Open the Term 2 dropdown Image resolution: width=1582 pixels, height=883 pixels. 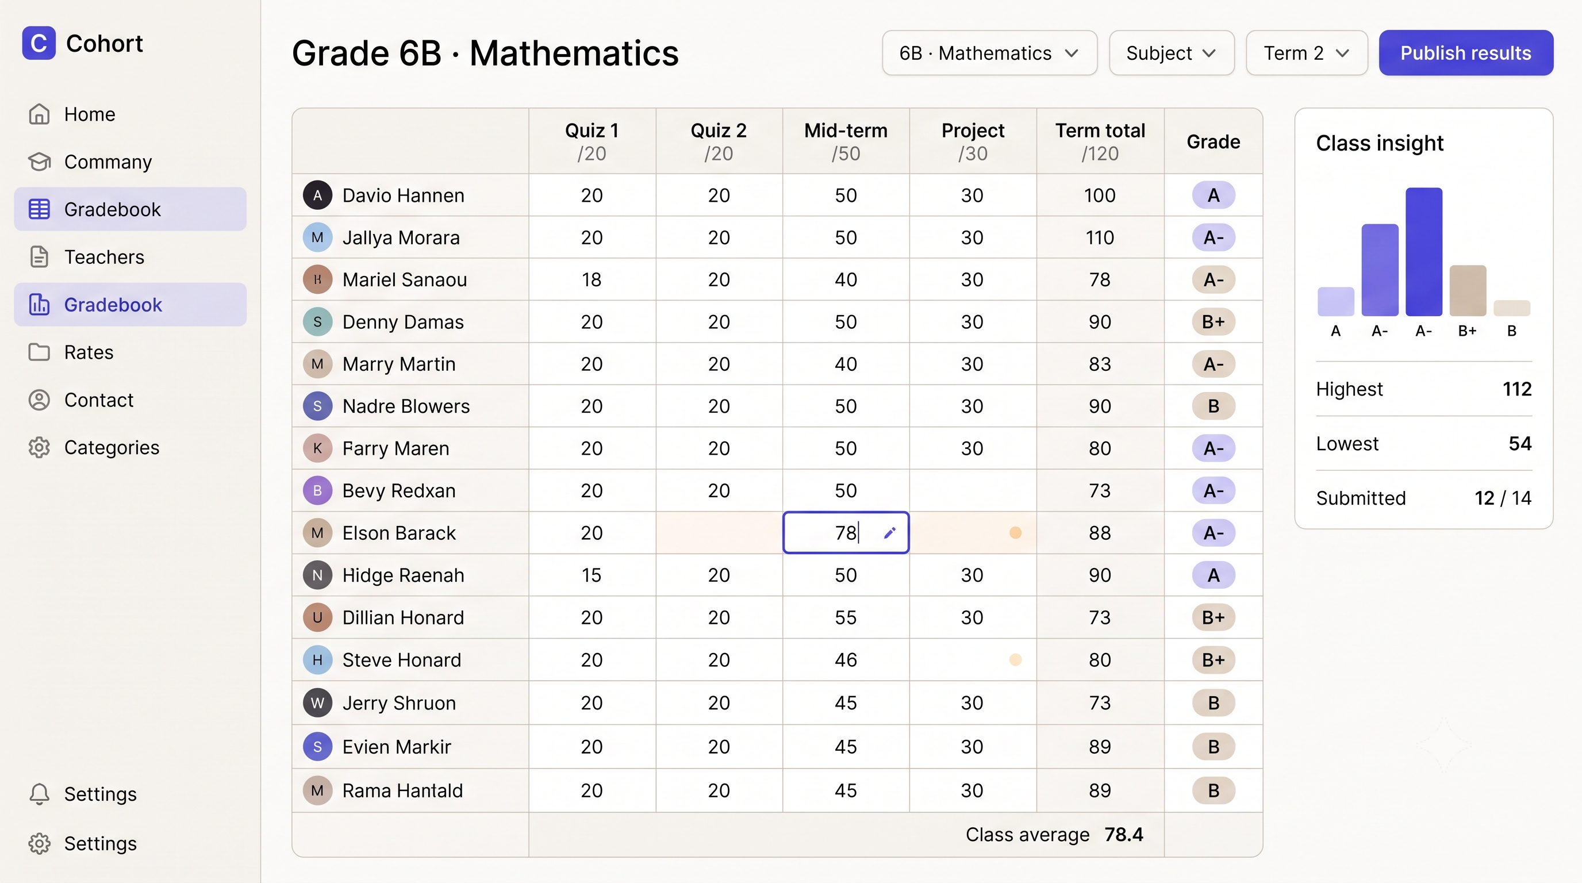[1307, 53]
